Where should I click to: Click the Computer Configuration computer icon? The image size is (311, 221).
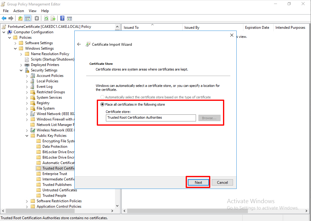coord(10,32)
